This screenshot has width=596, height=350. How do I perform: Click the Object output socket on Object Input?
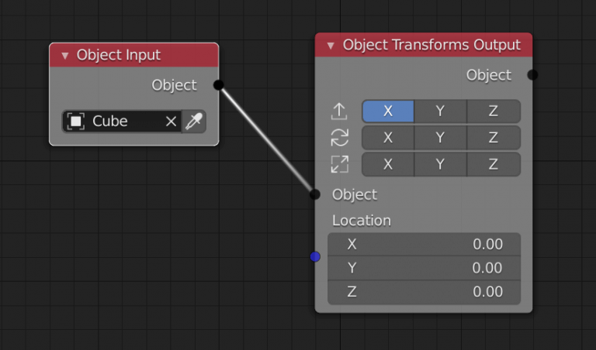pos(218,85)
